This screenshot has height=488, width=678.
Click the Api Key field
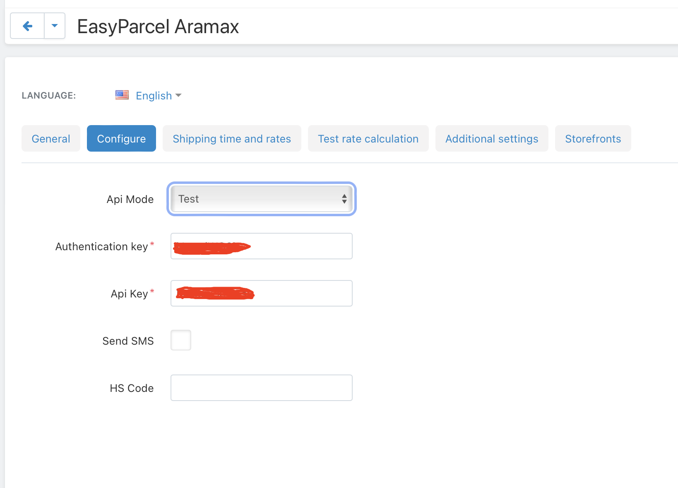coord(261,293)
